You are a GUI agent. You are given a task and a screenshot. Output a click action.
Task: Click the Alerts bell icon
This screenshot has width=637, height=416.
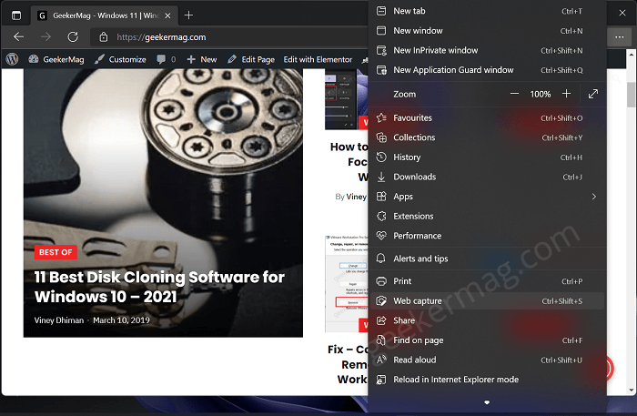coord(381,259)
